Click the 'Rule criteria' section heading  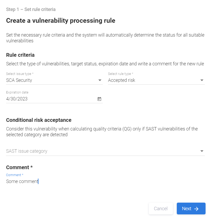(20, 55)
